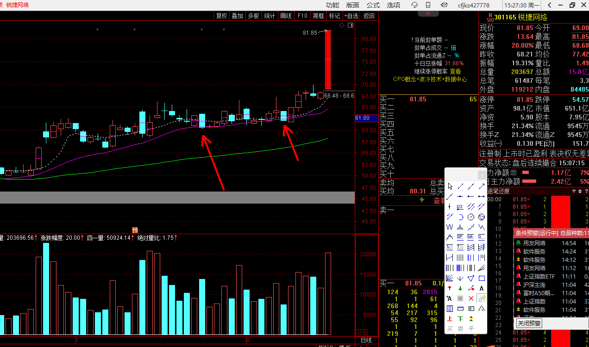
Task: Select the triangle drawing tool
Action: coord(471,278)
